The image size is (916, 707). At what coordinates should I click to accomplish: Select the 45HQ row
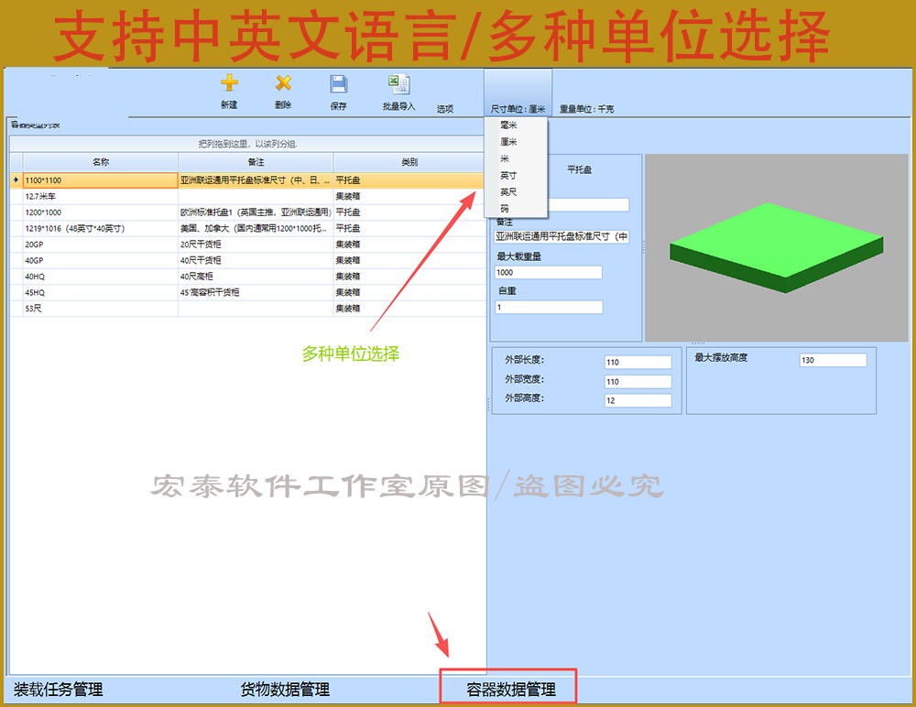point(247,293)
